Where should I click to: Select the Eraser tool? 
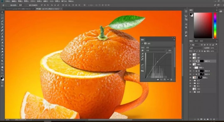coord(2,42)
